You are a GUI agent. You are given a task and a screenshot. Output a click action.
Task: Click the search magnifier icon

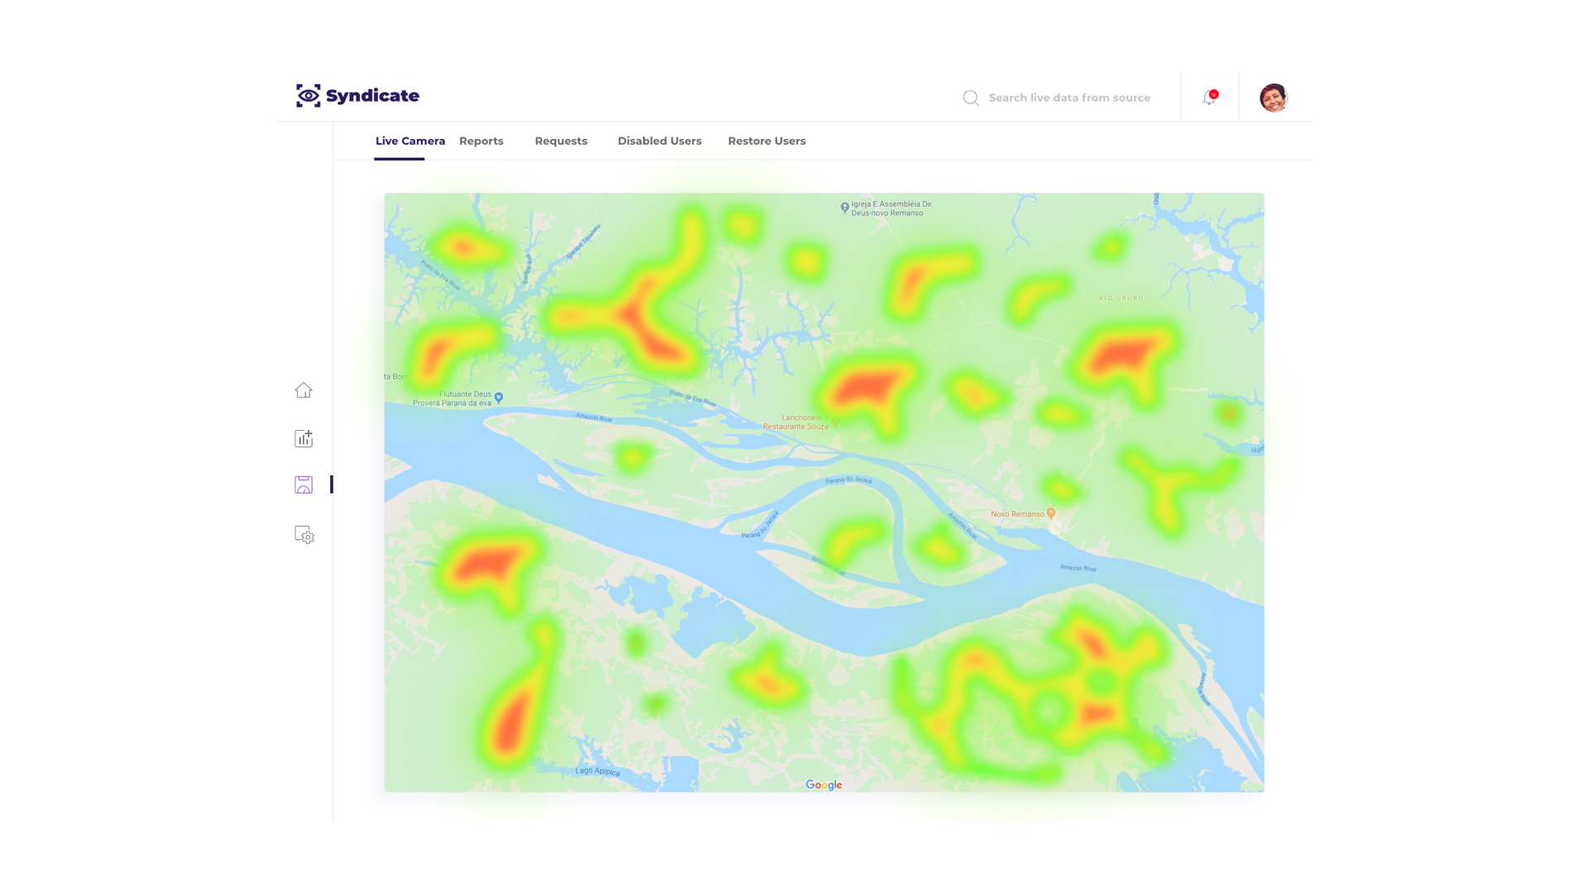coord(971,98)
